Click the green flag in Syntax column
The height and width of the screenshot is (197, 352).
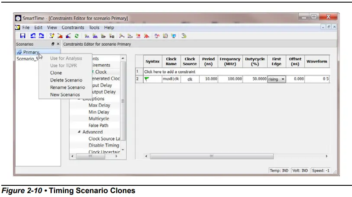pos(147,79)
